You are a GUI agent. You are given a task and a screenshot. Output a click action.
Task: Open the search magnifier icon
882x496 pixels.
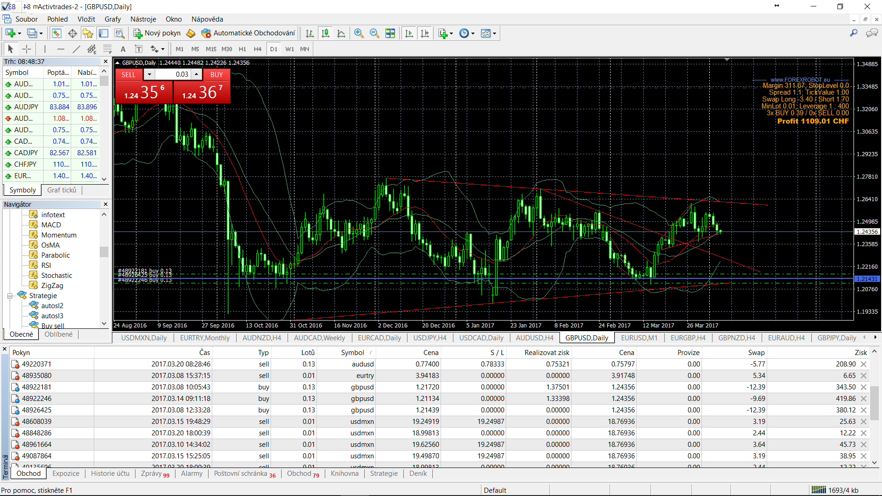pos(854,33)
